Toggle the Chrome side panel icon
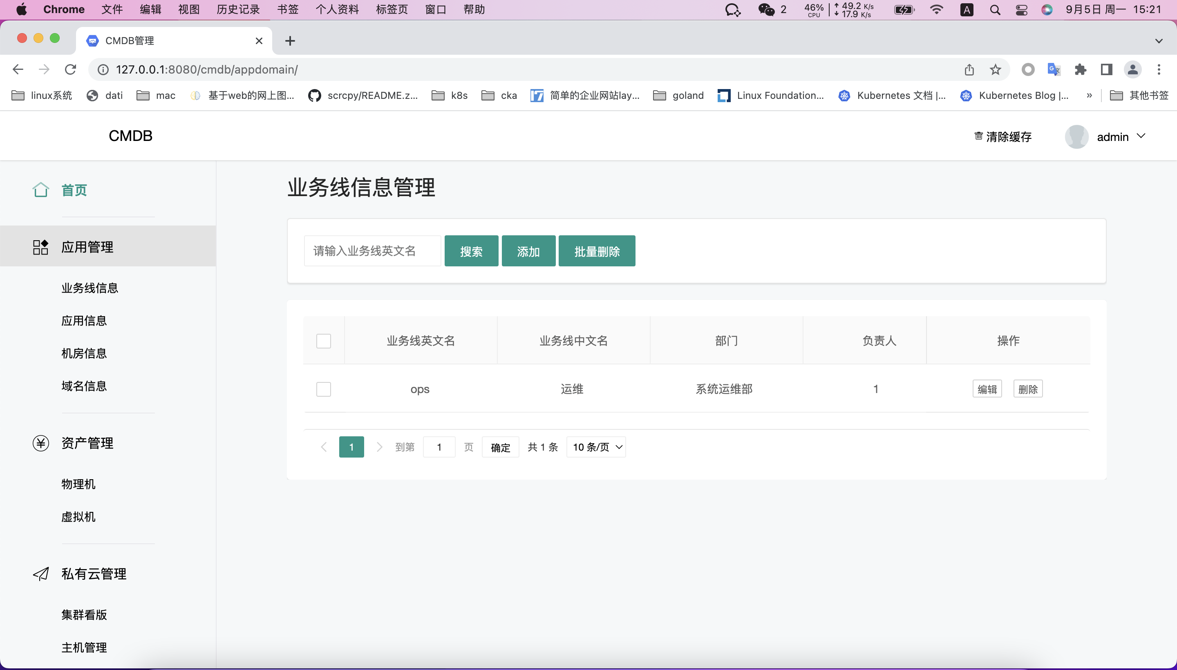 coord(1107,69)
